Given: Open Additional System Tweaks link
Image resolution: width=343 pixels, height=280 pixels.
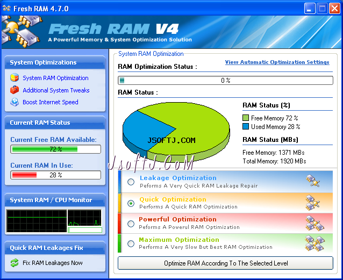Looking at the screenshot, I should tap(56, 90).
